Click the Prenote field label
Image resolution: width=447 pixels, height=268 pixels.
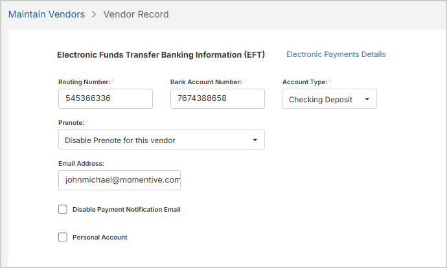[71, 122]
